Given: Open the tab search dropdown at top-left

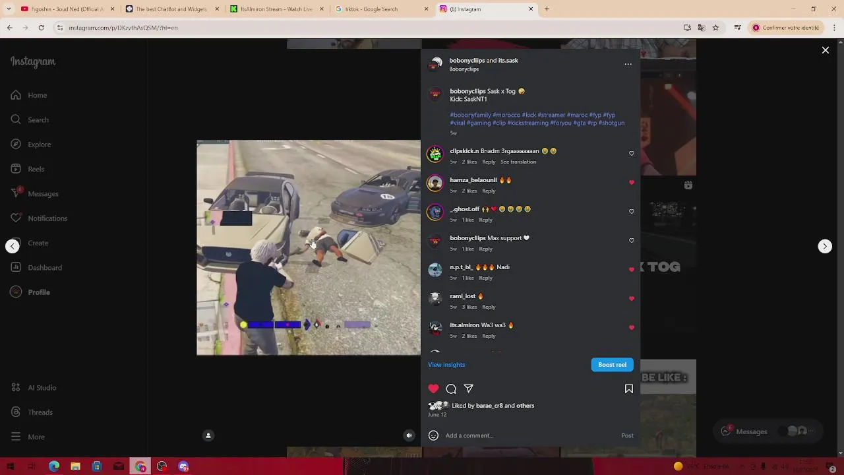Looking at the screenshot, I should pyautogui.click(x=7, y=9).
